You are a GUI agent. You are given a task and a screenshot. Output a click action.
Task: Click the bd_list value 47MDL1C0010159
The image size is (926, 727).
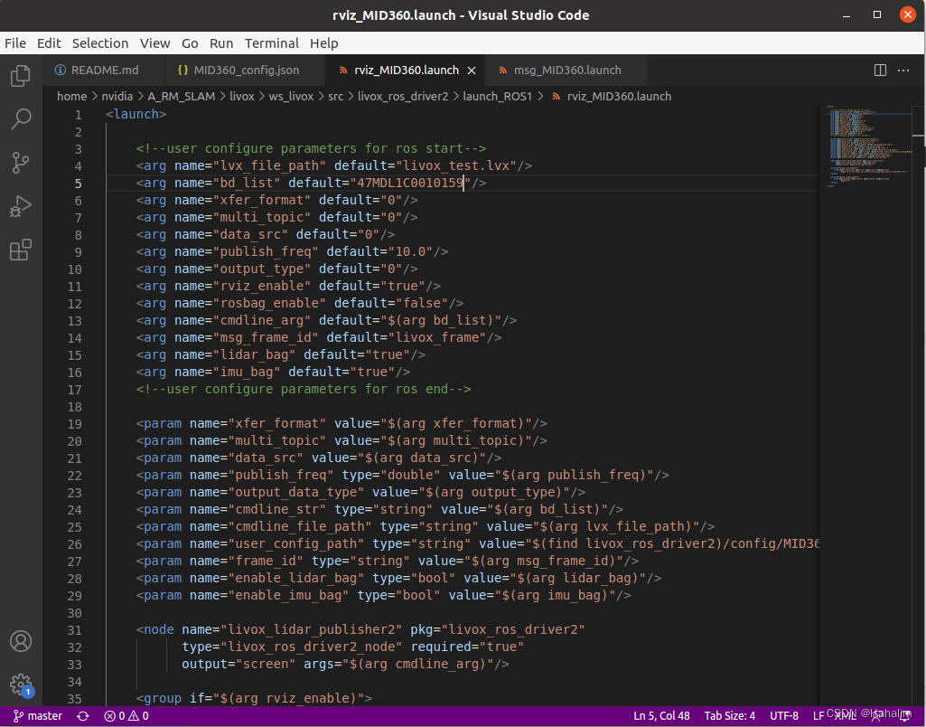410,184
